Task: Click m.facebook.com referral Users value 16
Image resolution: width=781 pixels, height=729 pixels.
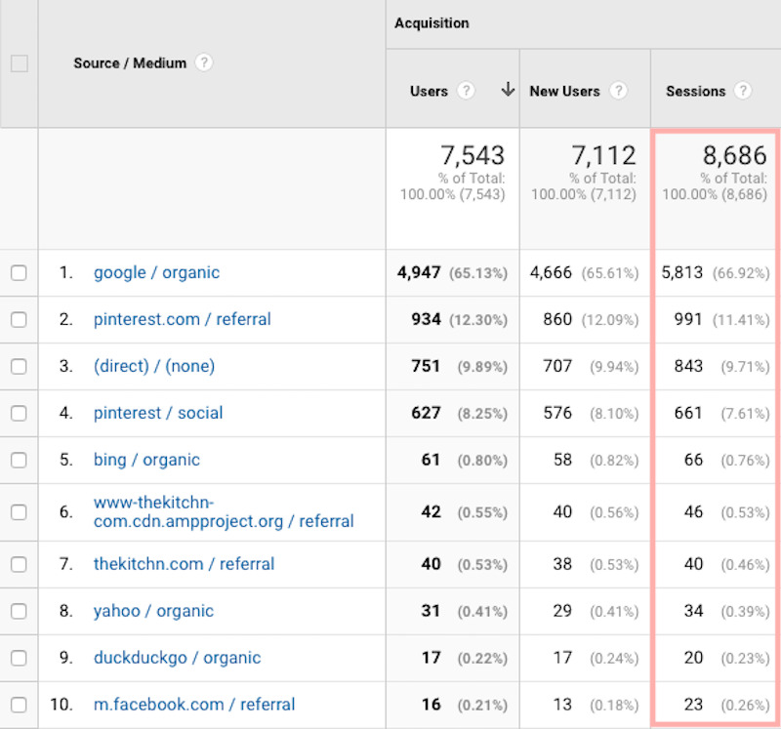Action: coord(431,704)
